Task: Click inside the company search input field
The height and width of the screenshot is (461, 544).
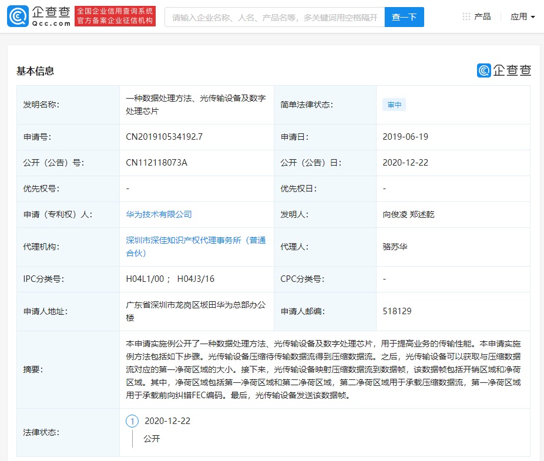Action: (270, 17)
